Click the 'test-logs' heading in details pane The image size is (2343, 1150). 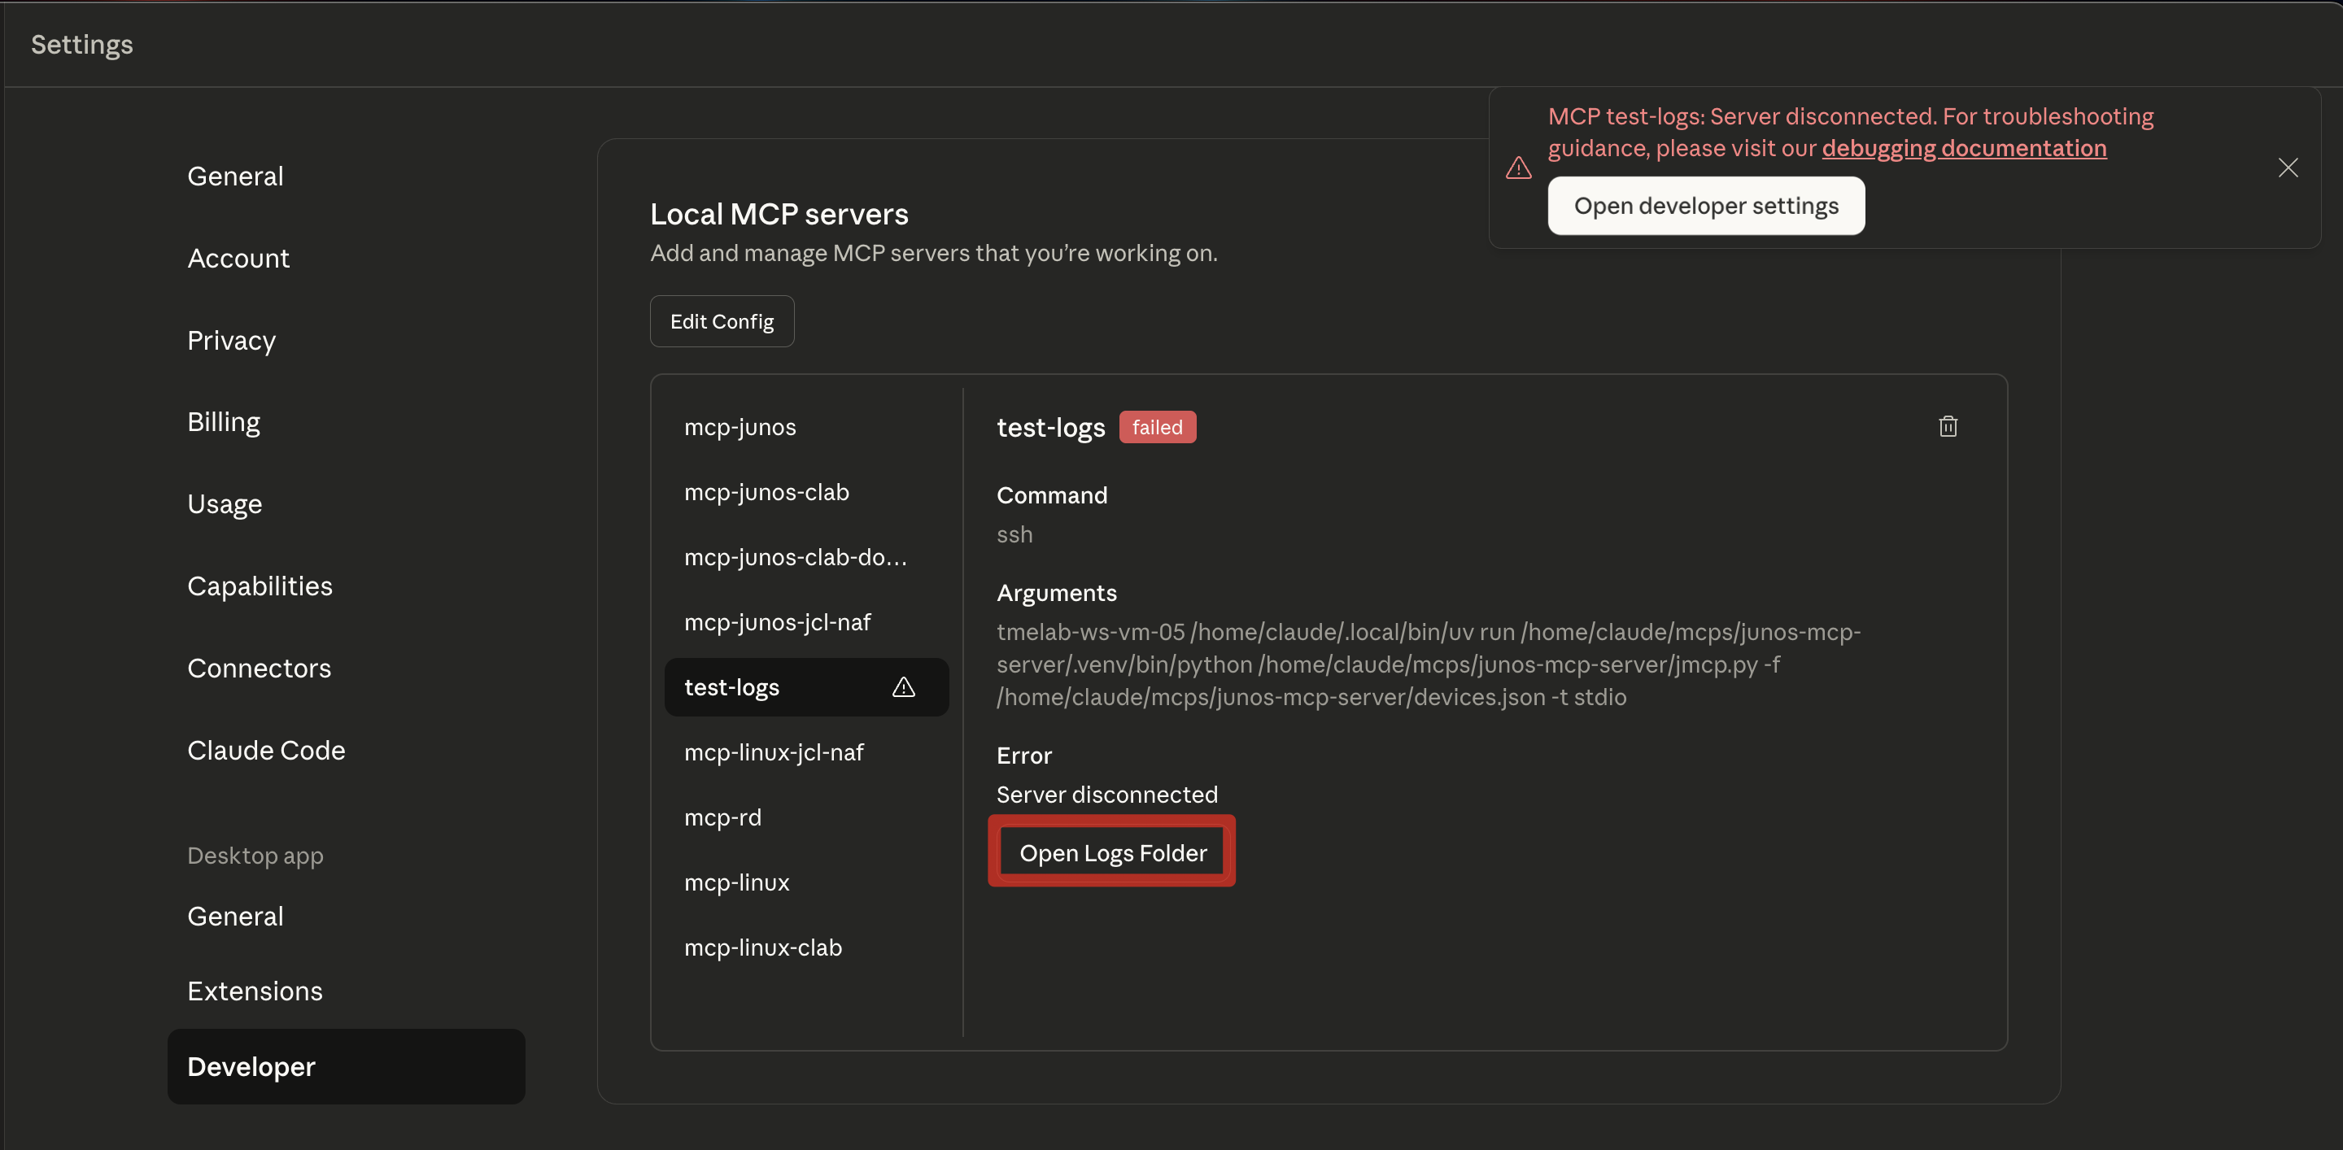[1050, 427]
